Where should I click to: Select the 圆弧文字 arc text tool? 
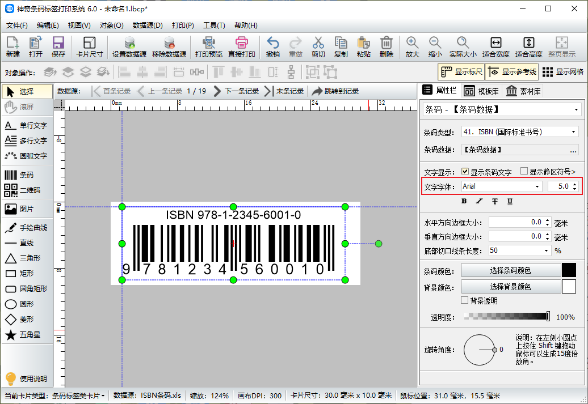[x=26, y=156]
